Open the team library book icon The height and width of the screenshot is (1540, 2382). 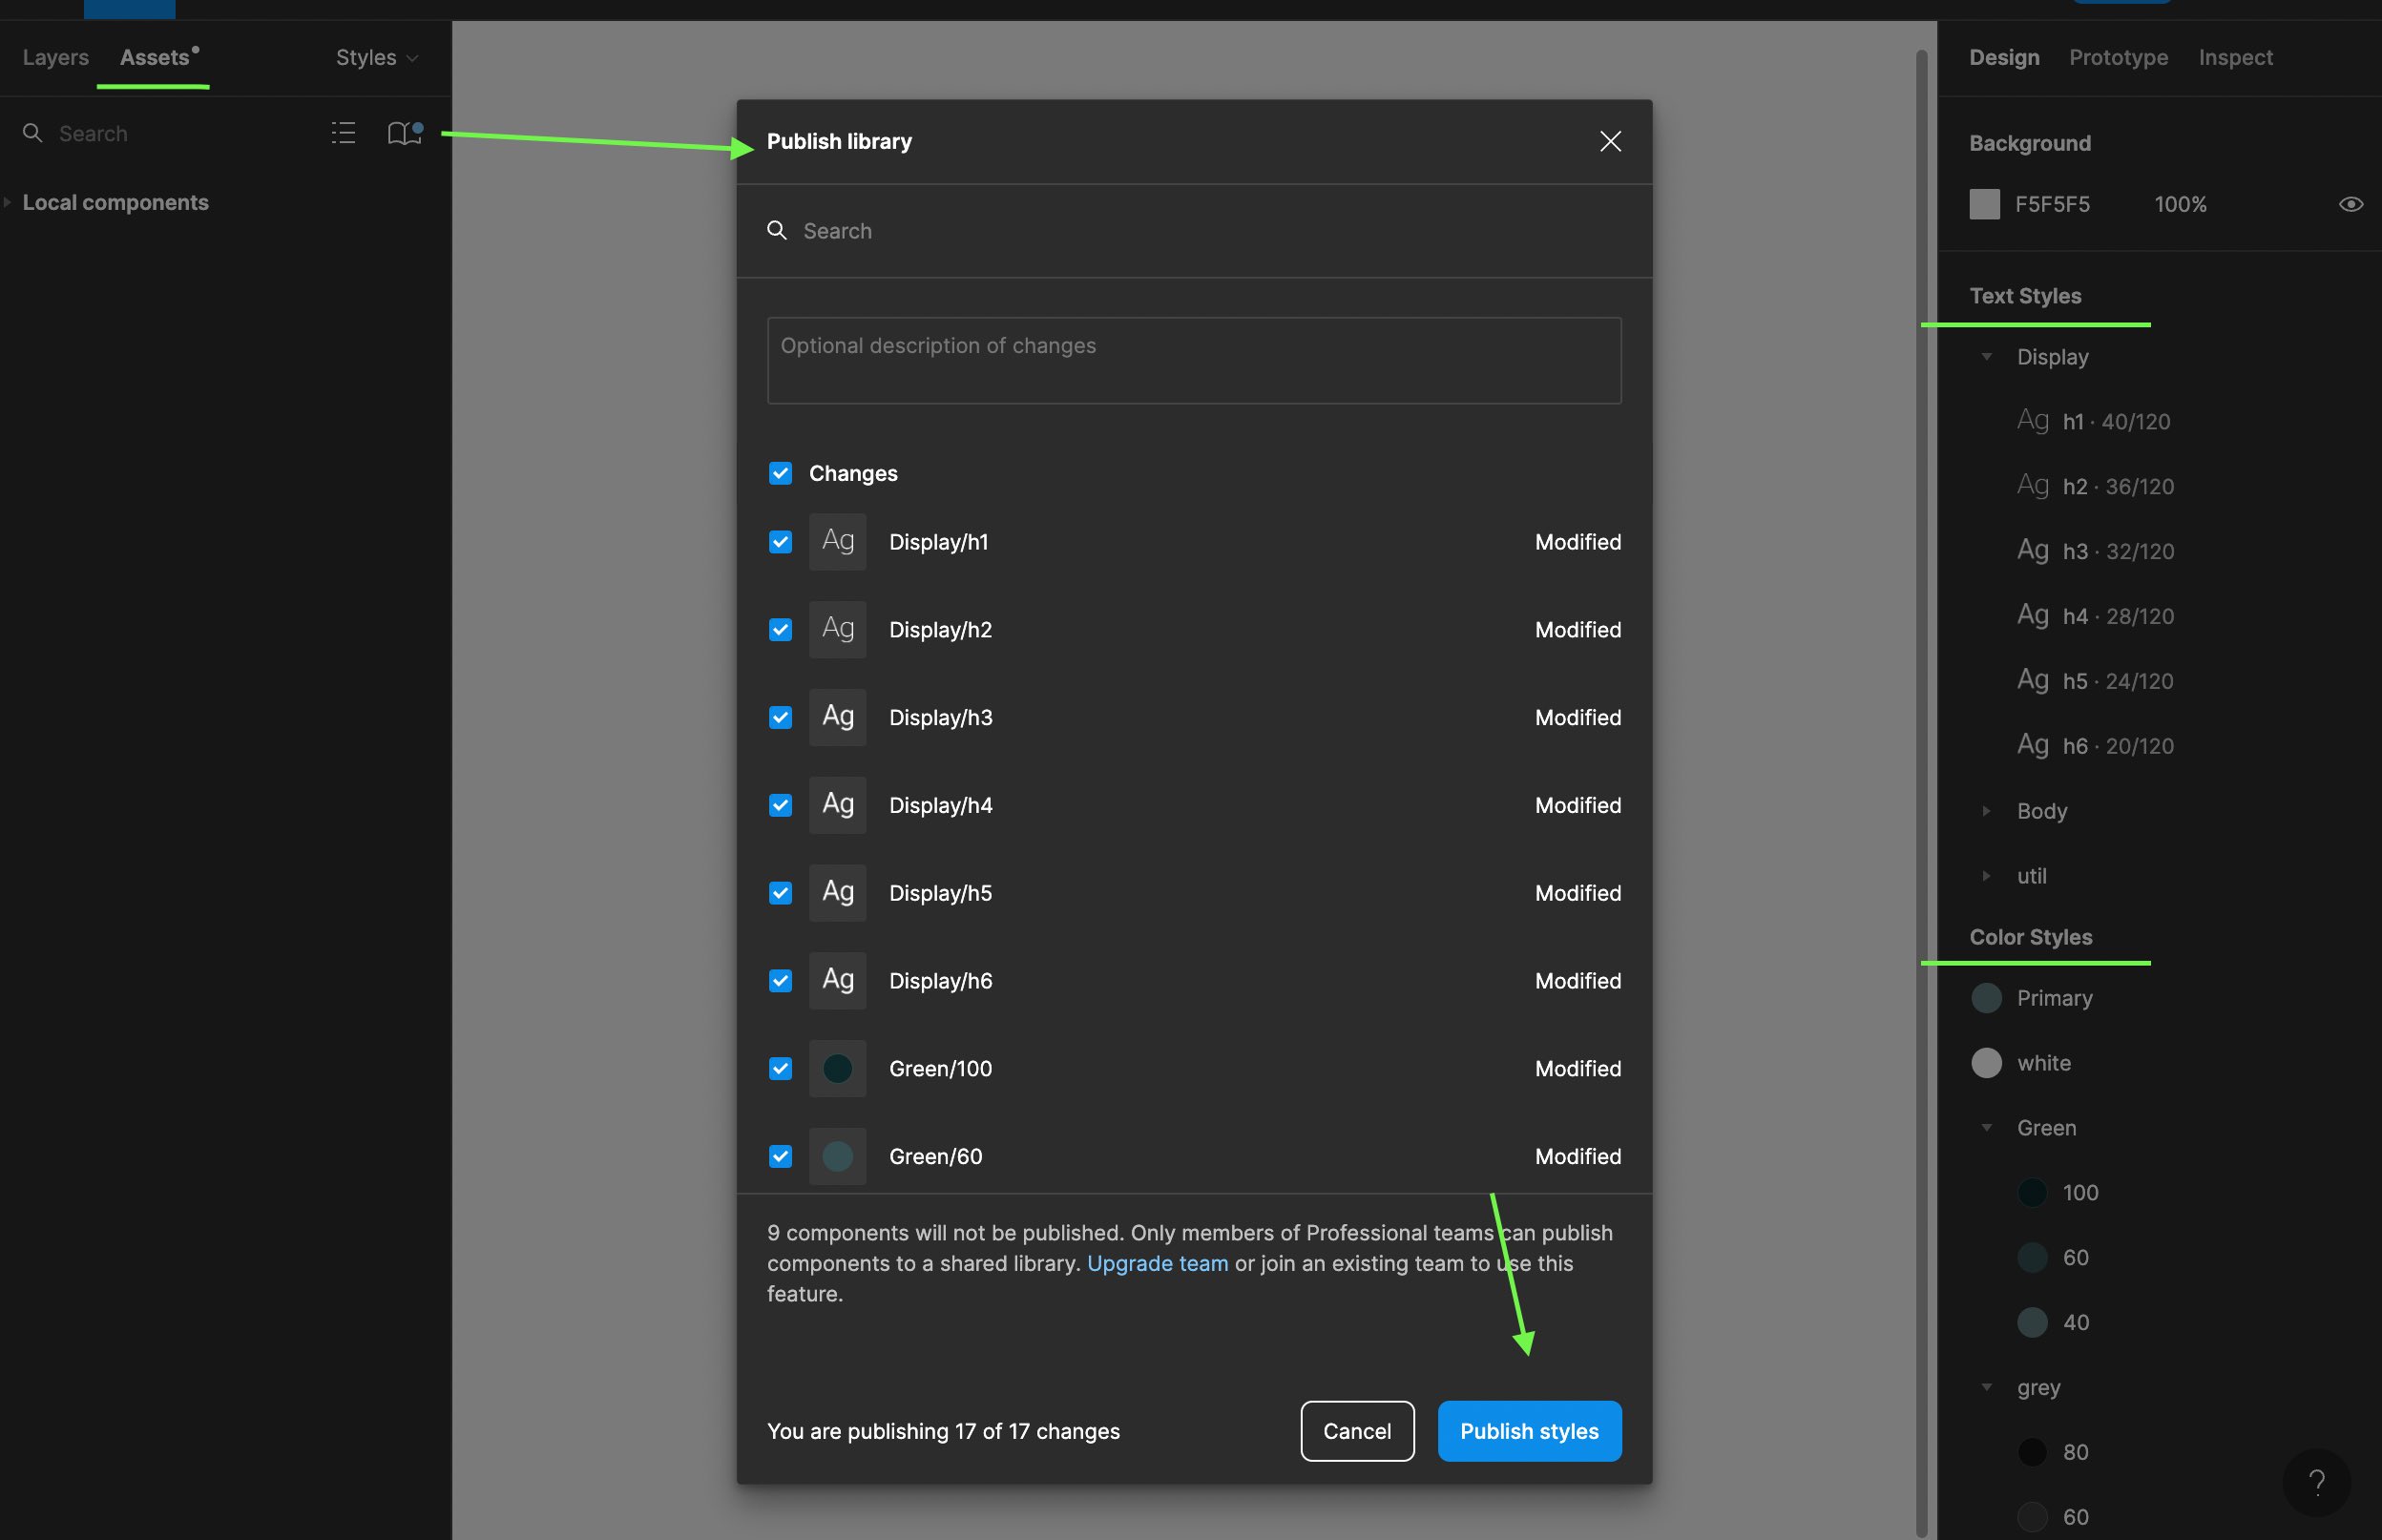point(404,133)
